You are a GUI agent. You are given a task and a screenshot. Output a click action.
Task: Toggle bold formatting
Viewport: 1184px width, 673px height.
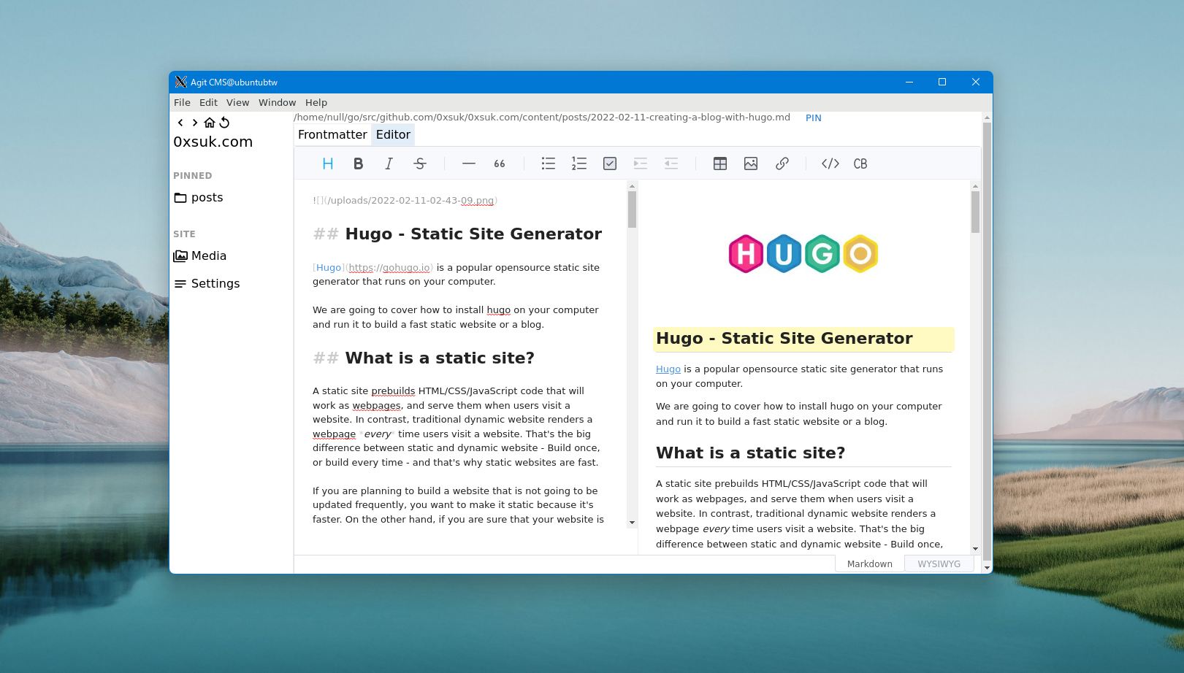(358, 164)
